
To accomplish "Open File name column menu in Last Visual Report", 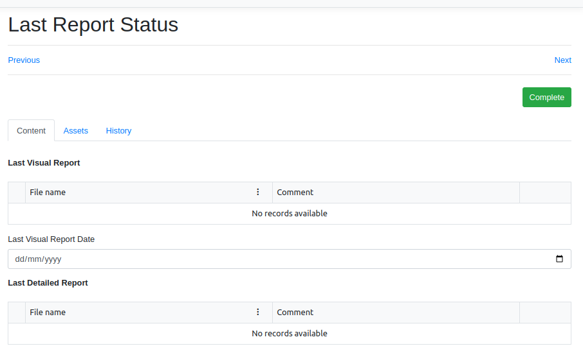I will (x=258, y=192).
